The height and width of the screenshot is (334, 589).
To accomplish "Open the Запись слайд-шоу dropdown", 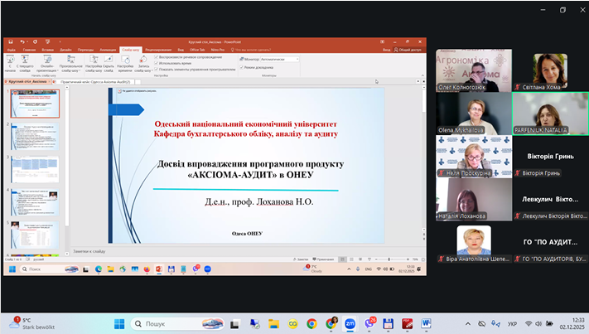I will click(x=143, y=64).
